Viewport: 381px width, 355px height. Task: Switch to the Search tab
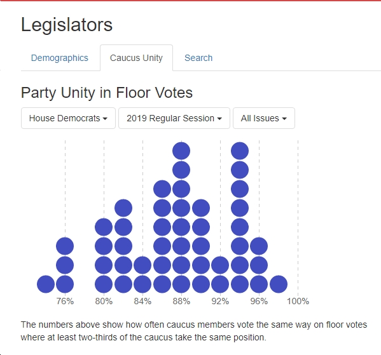pos(198,58)
